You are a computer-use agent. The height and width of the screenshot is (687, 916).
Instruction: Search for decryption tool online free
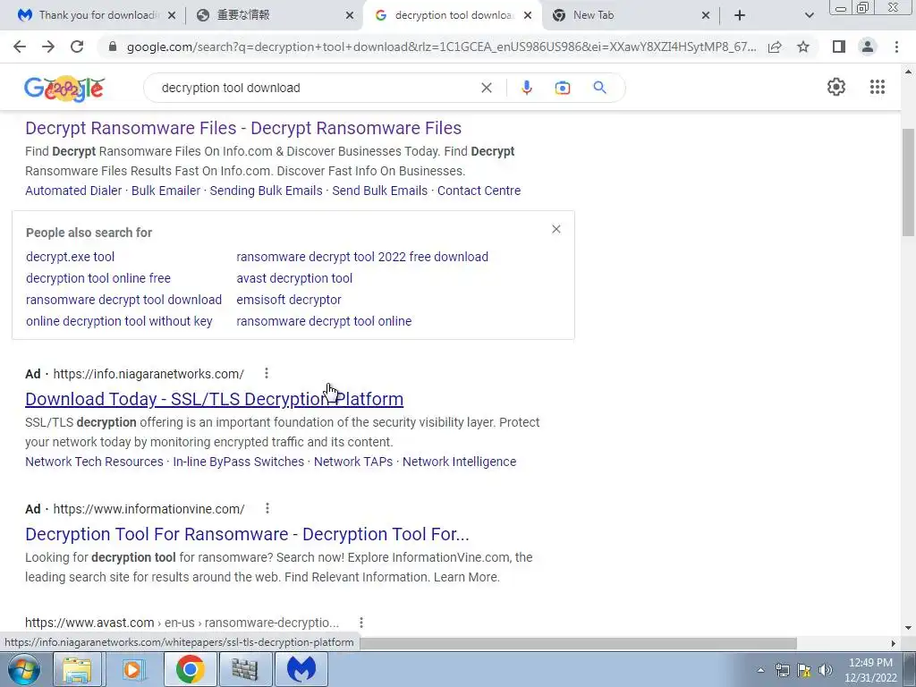point(98,278)
